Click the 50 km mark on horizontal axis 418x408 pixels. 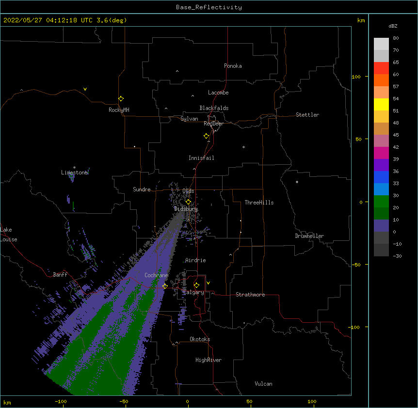[249, 401]
